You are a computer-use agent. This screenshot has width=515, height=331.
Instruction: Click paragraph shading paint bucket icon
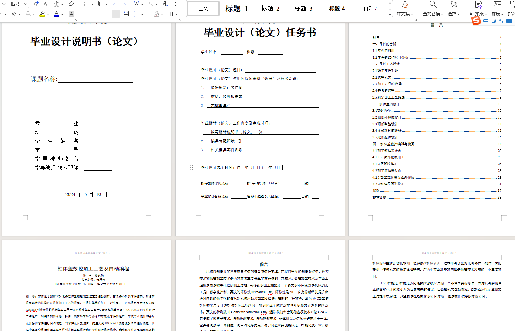click(x=156, y=14)
